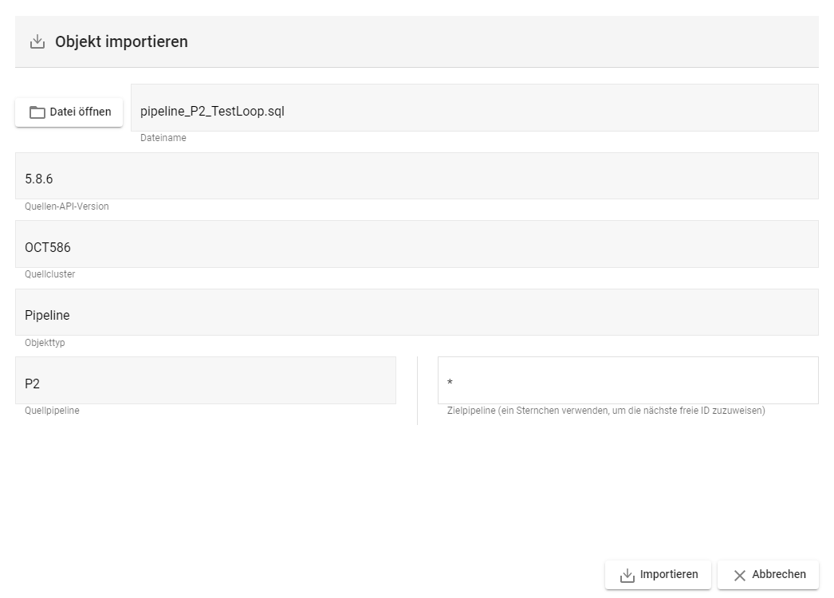834x598 pixels.
Task: Focus the Zielpipeline field containing the asterisk
Action: tap(627, 380)
